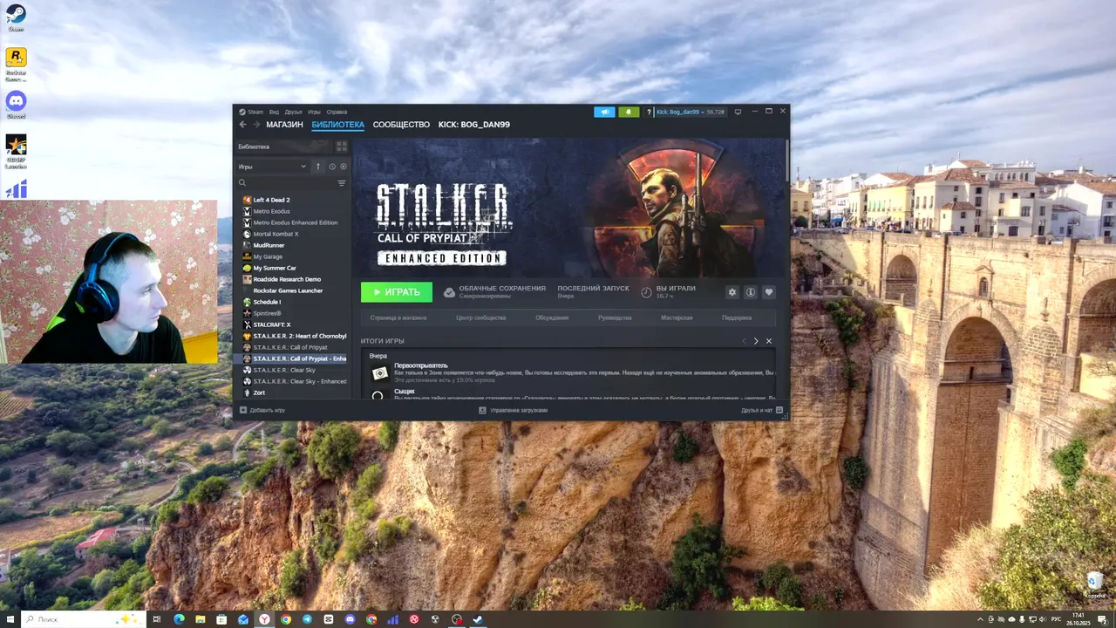Open Steam from taskbar
Image resolution: width=1116 pixels, height=628 pixels.
478,619
